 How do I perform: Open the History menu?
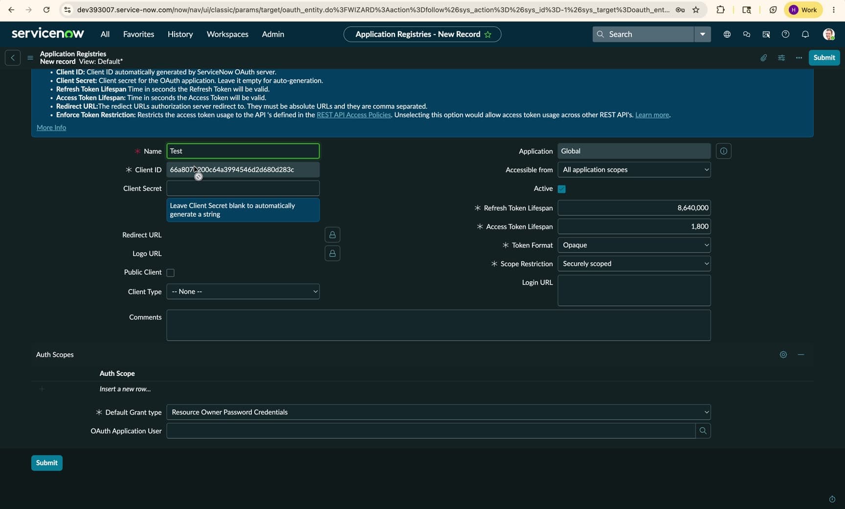[x=180, y=34]
